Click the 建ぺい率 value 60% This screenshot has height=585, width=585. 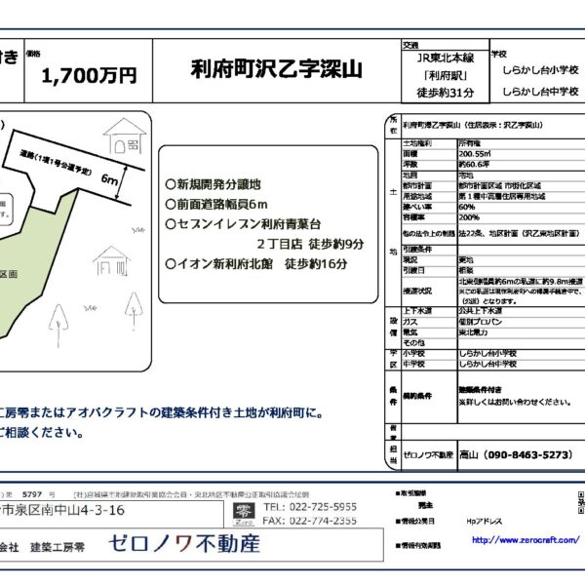[467, 207]
